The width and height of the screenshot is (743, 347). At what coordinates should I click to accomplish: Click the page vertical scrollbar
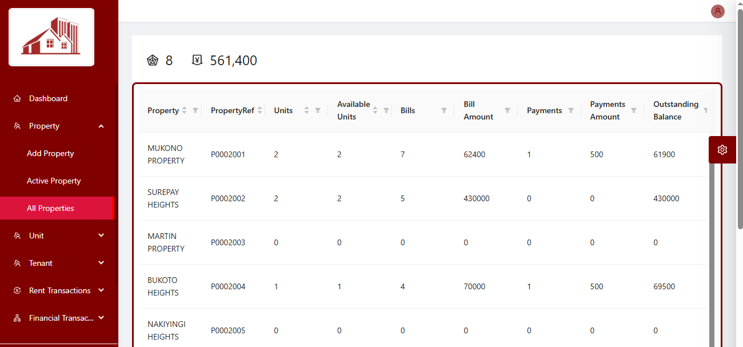click(740, 120)
